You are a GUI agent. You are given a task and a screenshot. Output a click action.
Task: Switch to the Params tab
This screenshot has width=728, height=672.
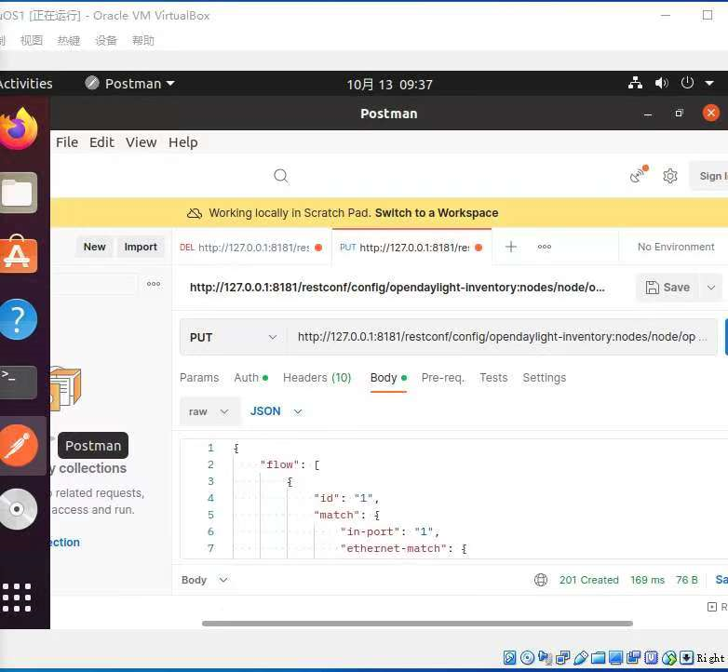click(x=199, y=378)
